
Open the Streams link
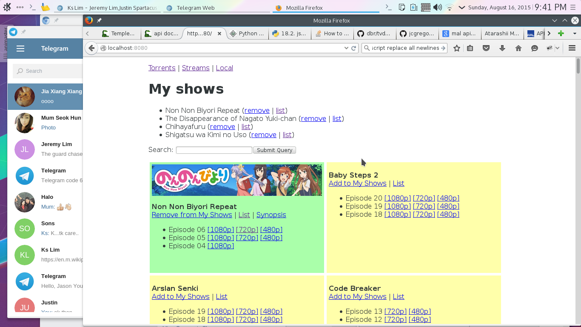196,68
